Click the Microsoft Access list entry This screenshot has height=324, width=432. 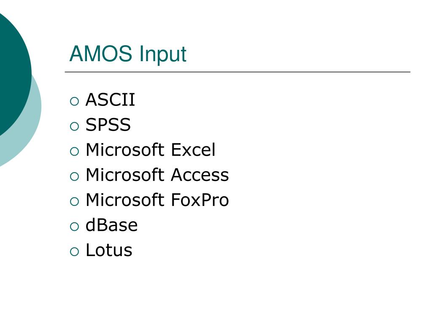(157, 175)
